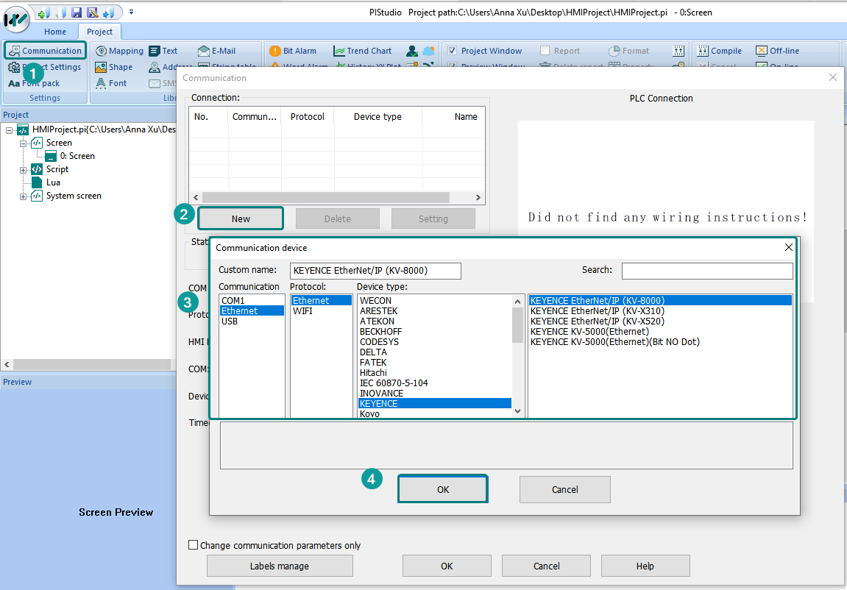Expand the System screen tree node

(24, 196)
